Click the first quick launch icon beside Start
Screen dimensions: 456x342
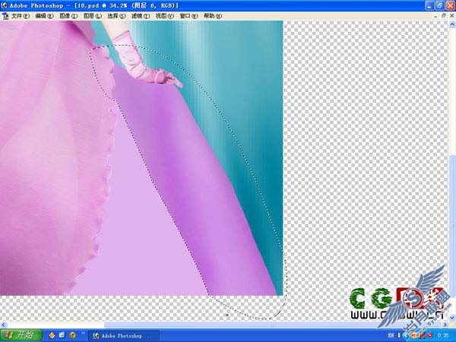52,335
